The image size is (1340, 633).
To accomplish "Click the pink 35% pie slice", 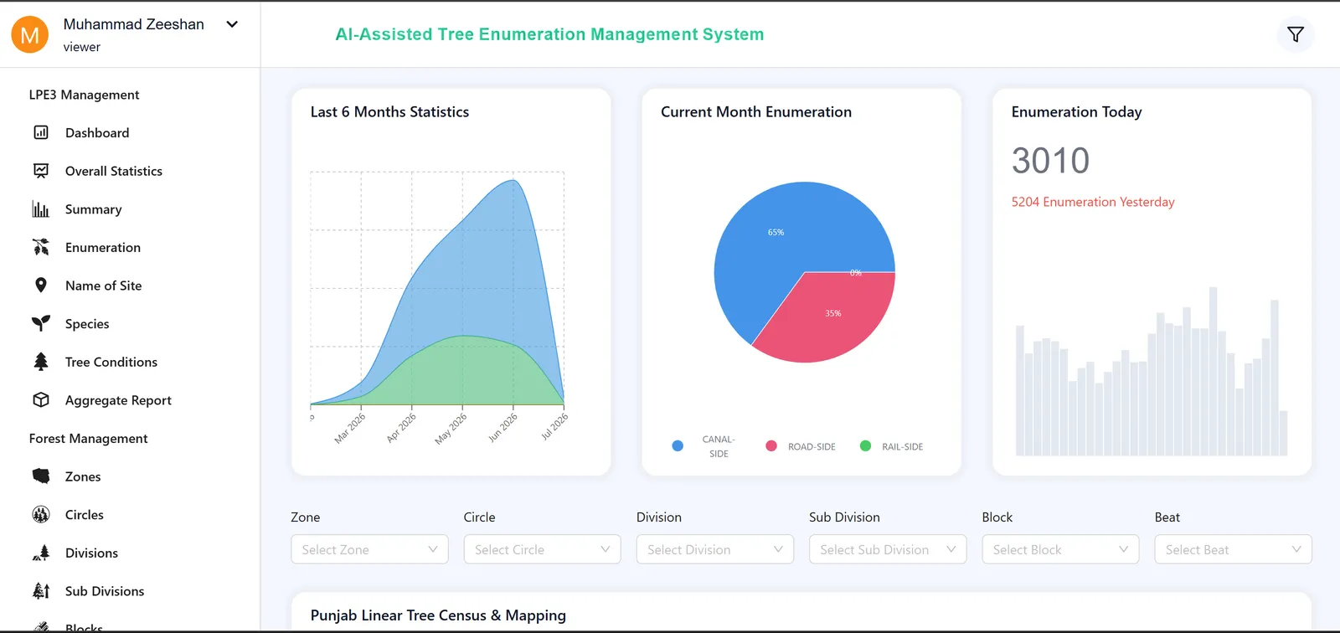I will coord(833,316).
